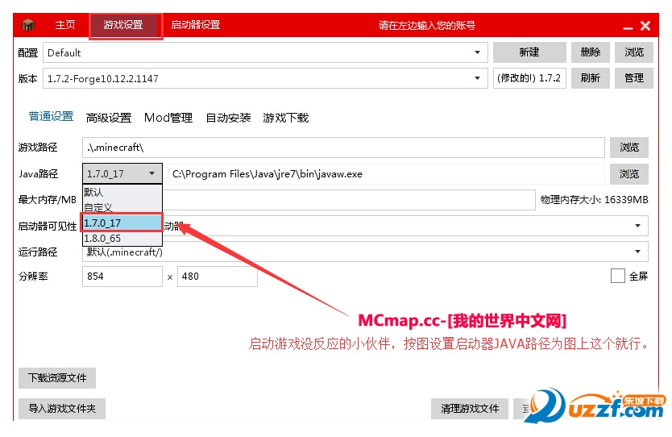The height and width of the screenshot is (437, 672).
Task: Open Mod管理 sub-tab
Action: (x=168, y=118)
